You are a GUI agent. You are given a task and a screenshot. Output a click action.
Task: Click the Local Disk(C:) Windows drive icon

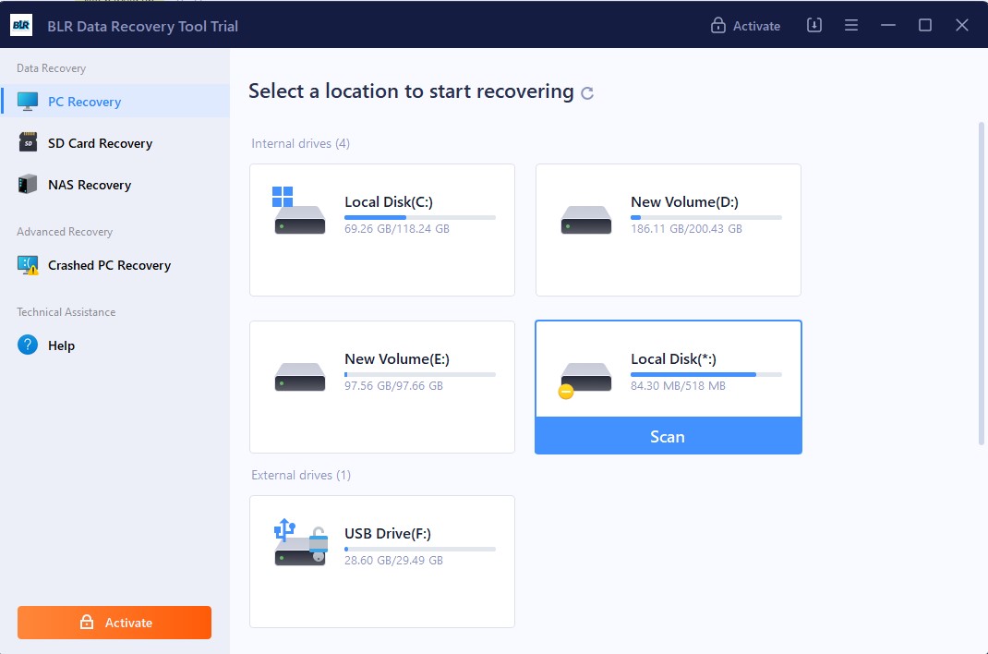299,211
